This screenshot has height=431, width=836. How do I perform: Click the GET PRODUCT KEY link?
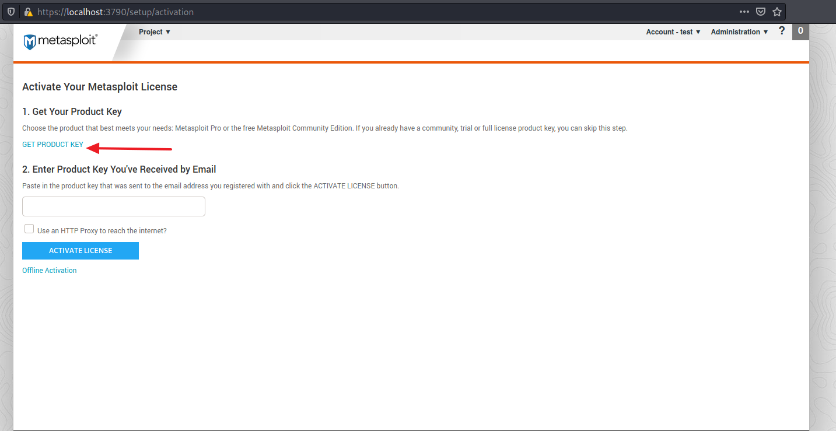click(x=53, y=145)
